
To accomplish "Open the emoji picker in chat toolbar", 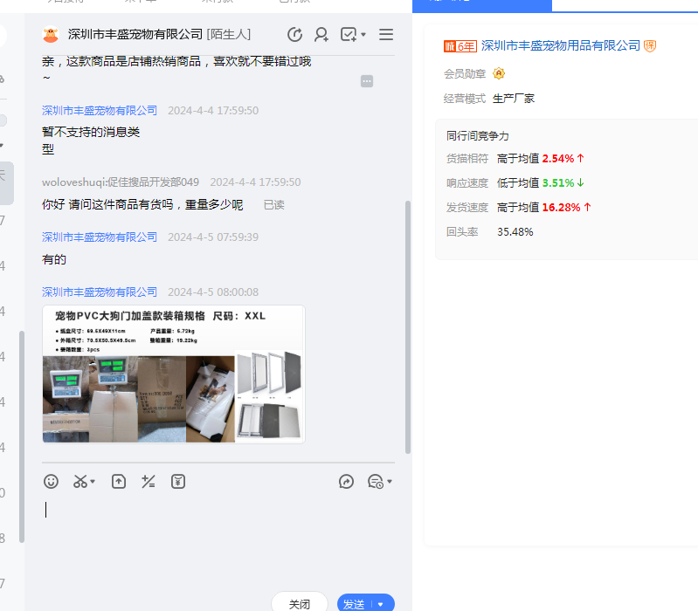I will tap(52, 481).
